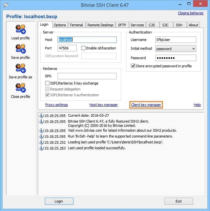Click info icon beside 'Run BvSsh -help' entry

tap(41, 136)
